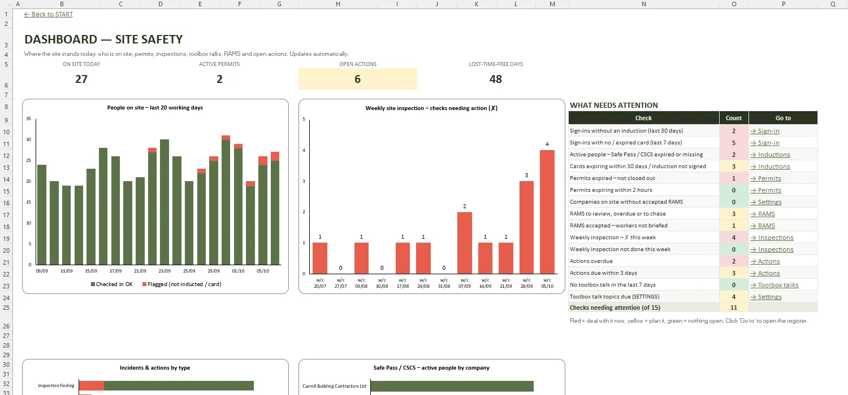The image size is (848, 395).
Task: Open RAMS link for workers not briefed row
Action: pos(763,226)
